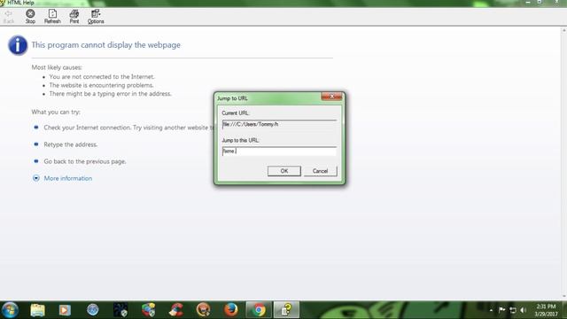Image resolution: width=567 pixels, height=319 pixels.
Task: Open media player taskbar icon
Action: point(65,310)
